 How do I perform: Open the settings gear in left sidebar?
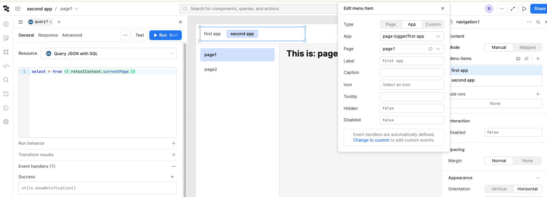coord(6,122)
